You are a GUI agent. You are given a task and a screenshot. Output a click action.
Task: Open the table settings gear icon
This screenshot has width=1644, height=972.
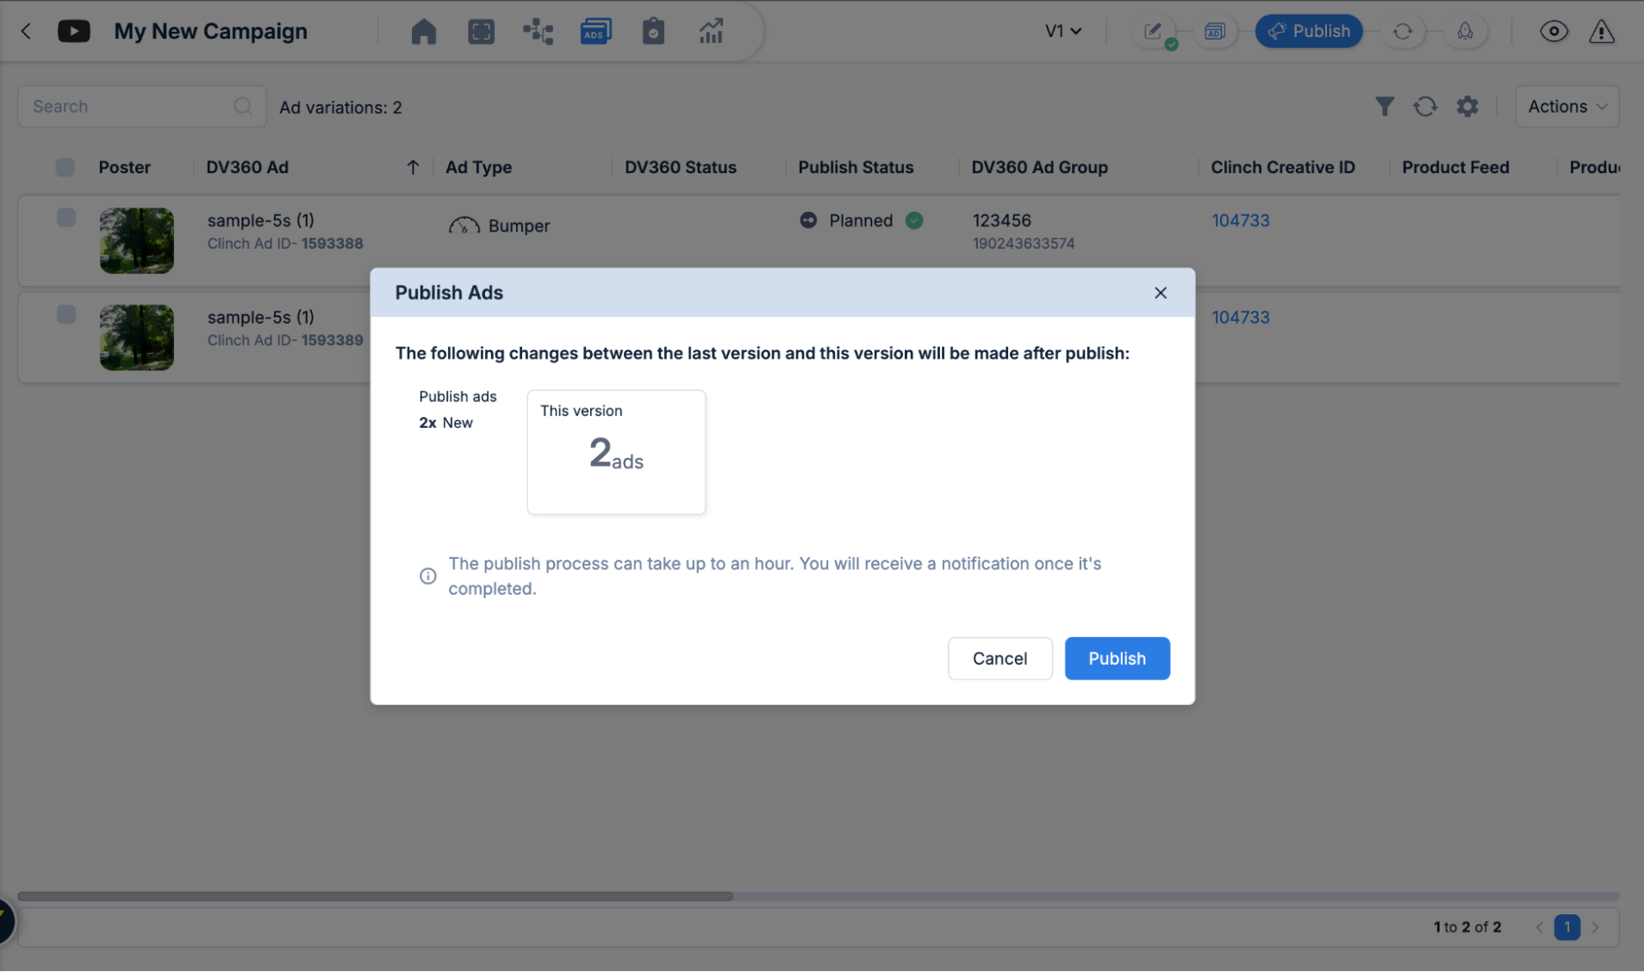pyautogui.click(x=1467, y=107)
